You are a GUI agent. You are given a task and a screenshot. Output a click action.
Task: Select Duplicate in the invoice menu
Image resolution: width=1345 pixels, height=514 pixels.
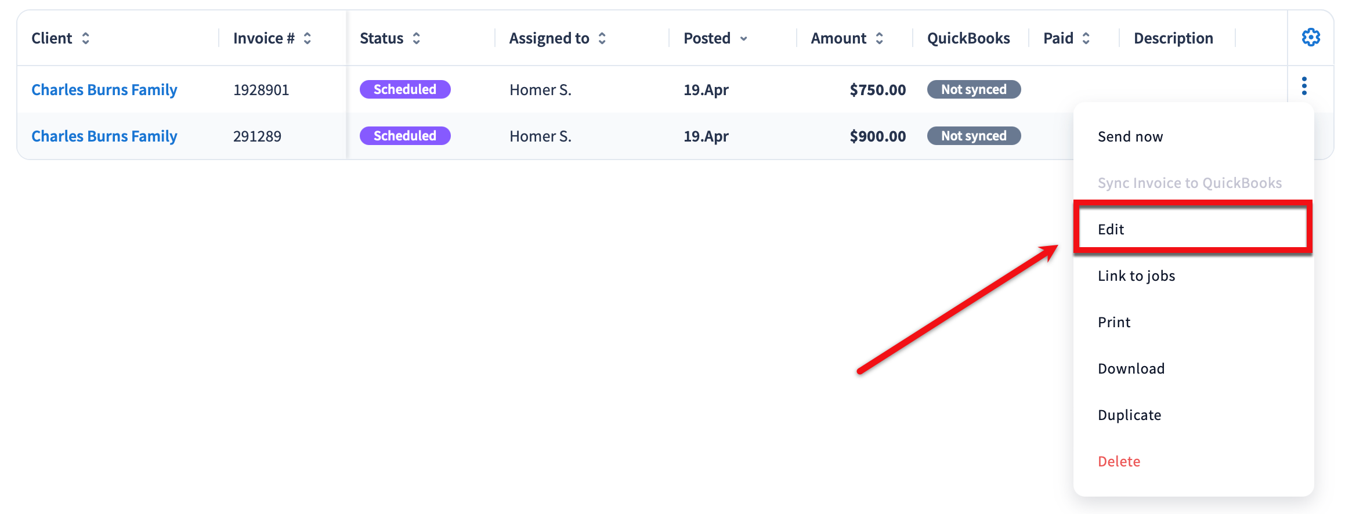click(1129, 415)
